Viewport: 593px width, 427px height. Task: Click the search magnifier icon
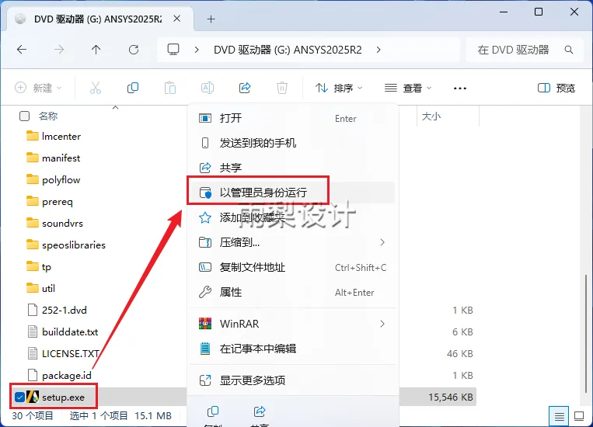[568, 50]
